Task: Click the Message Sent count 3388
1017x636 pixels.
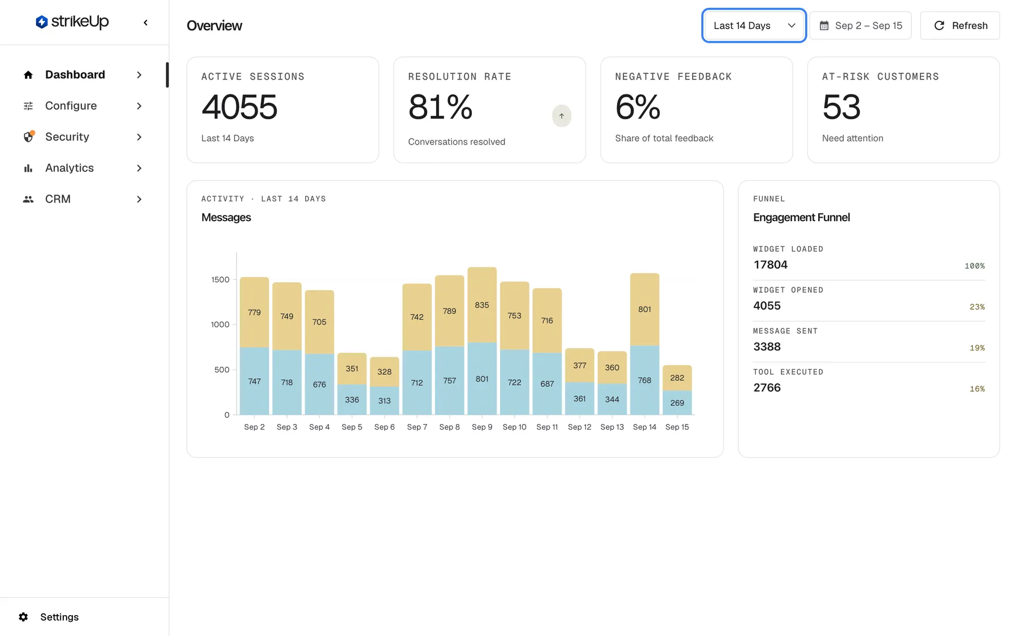Action: pos(767,347)
